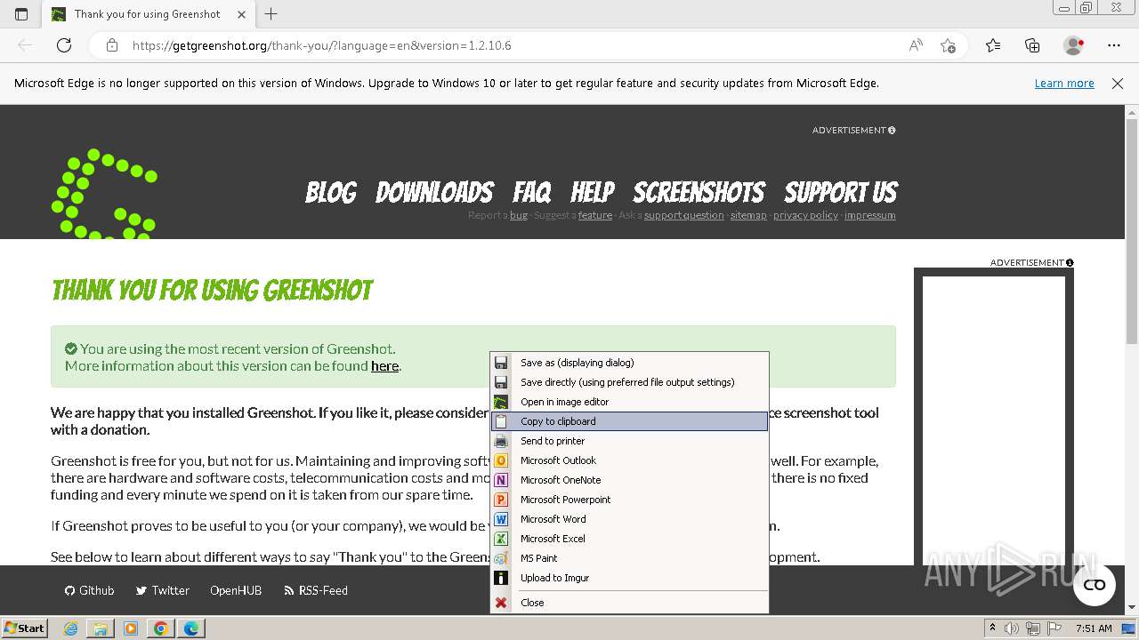Click the clipboard icon in context menu
This screenshot has width=1139, height=640.
click(501, 421)
